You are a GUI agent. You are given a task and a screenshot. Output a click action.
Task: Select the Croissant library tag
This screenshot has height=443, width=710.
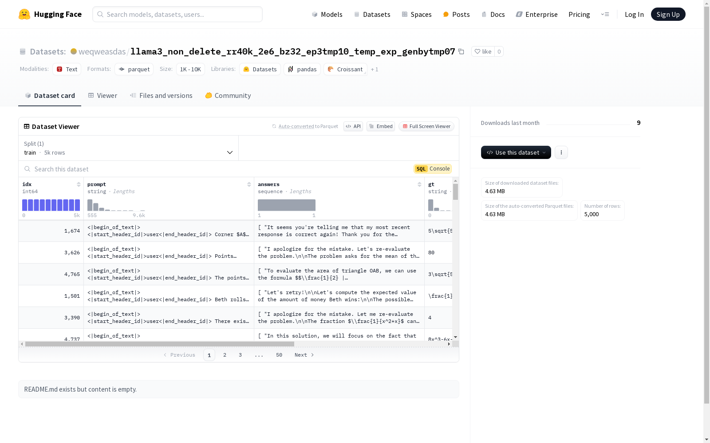click(x=345, y=69)
